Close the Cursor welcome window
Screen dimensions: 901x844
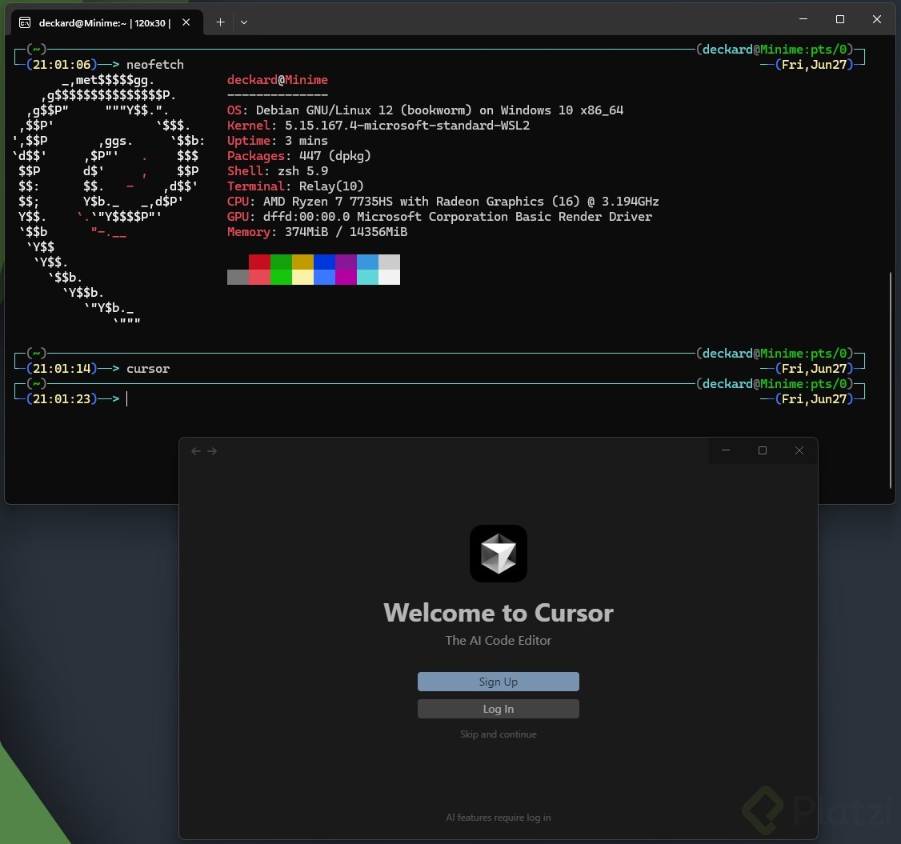tap(799, 450)
